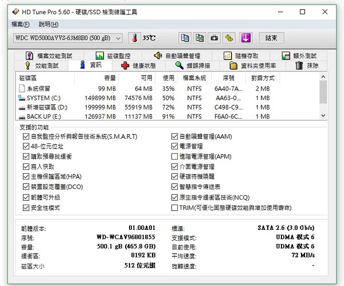Click the 容量 column header
This screenshot has height=286, width=344.
96,78
